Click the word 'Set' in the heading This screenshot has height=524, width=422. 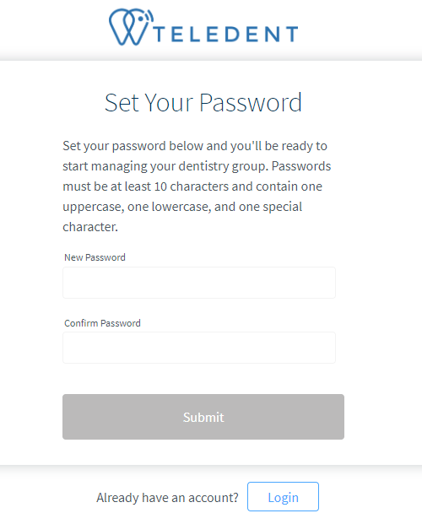[x=122, y=103]
